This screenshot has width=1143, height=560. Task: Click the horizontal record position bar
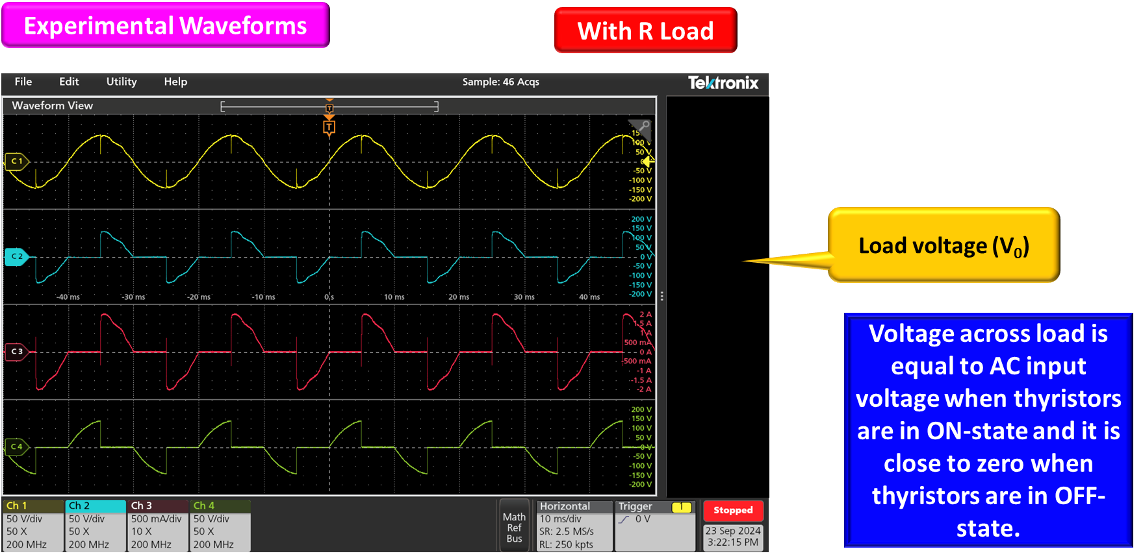[329, 106]
